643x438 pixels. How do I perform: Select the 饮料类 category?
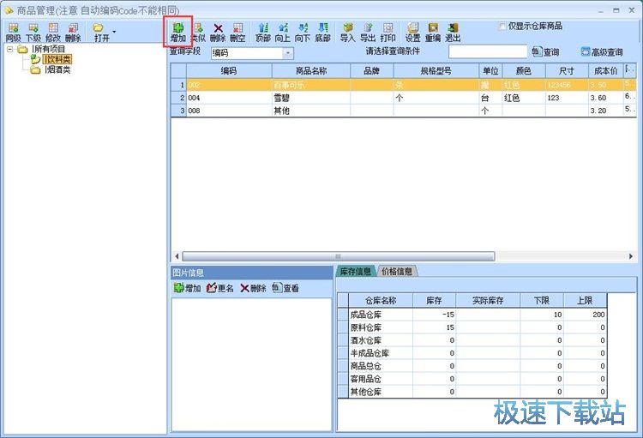pos(57,59)
